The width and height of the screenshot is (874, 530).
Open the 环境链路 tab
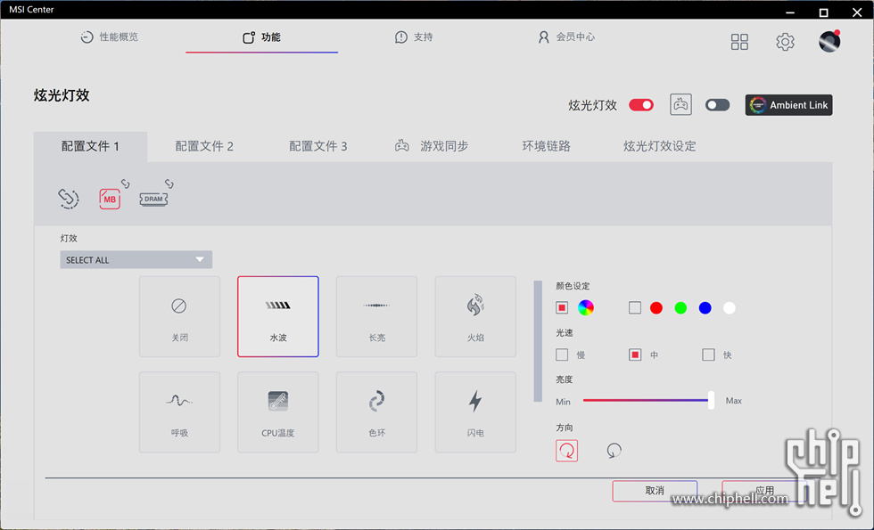pyautogui.click(x=546, y=146)
